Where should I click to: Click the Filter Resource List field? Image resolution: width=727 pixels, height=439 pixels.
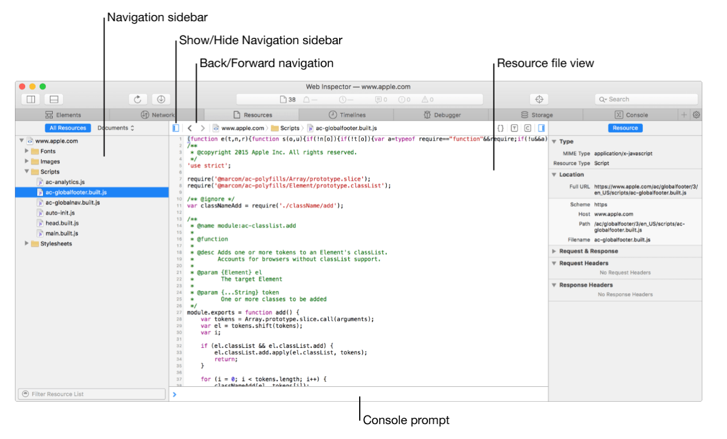92,394
